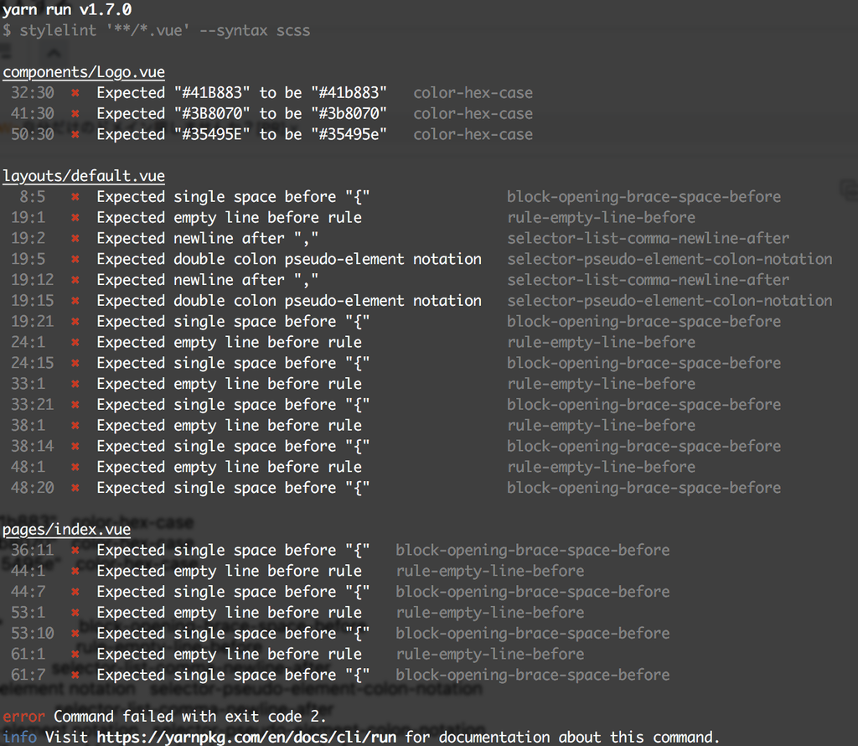The image size is (858, 746).
Task: Click the color-hex-case rule at 41:30
Action: pos(473,114)
